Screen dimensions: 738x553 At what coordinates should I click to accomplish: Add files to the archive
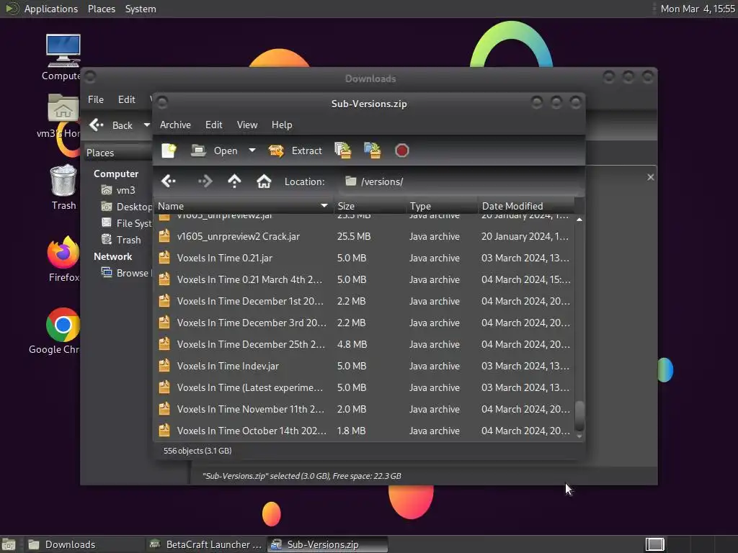click(342, 150)
